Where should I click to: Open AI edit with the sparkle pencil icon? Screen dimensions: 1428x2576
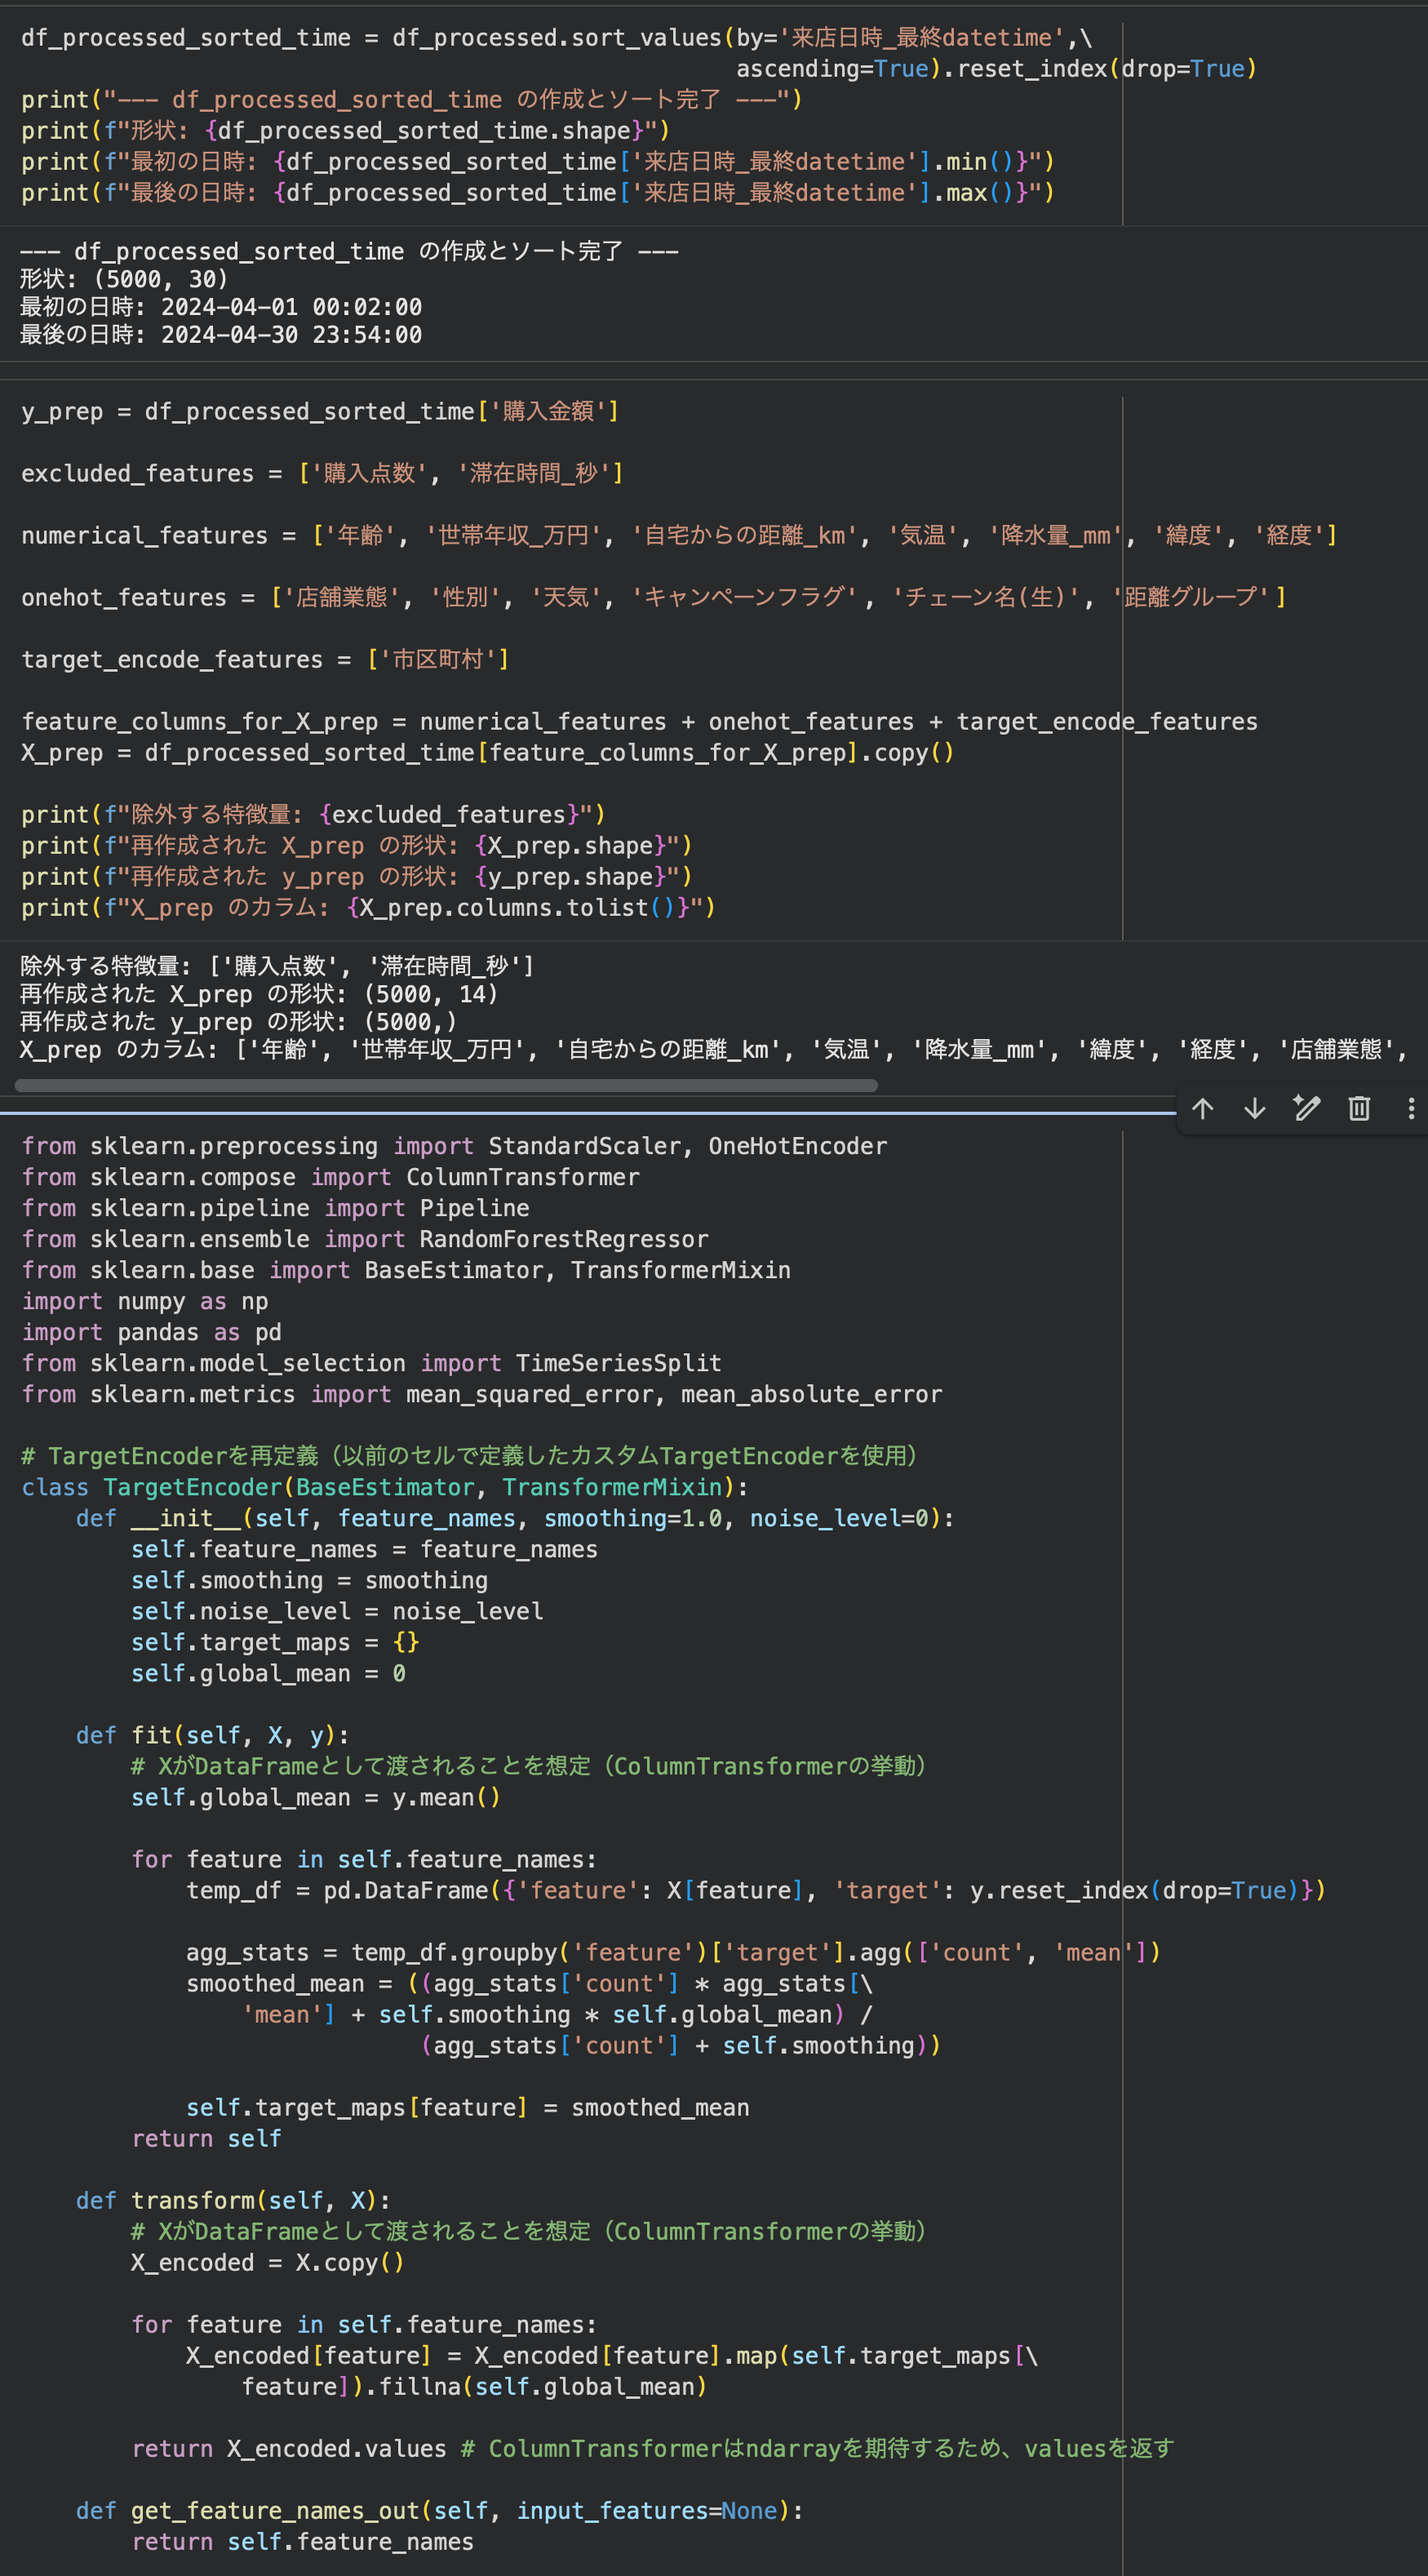point(1306,1108)
